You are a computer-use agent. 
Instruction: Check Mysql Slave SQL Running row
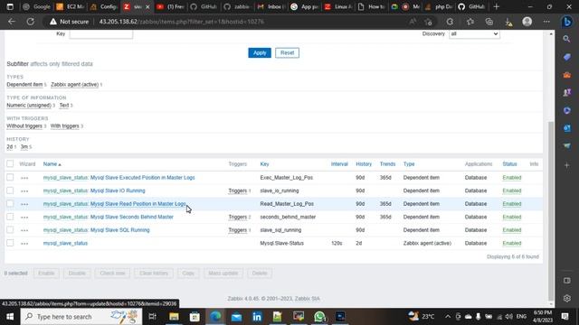[10, 229]
